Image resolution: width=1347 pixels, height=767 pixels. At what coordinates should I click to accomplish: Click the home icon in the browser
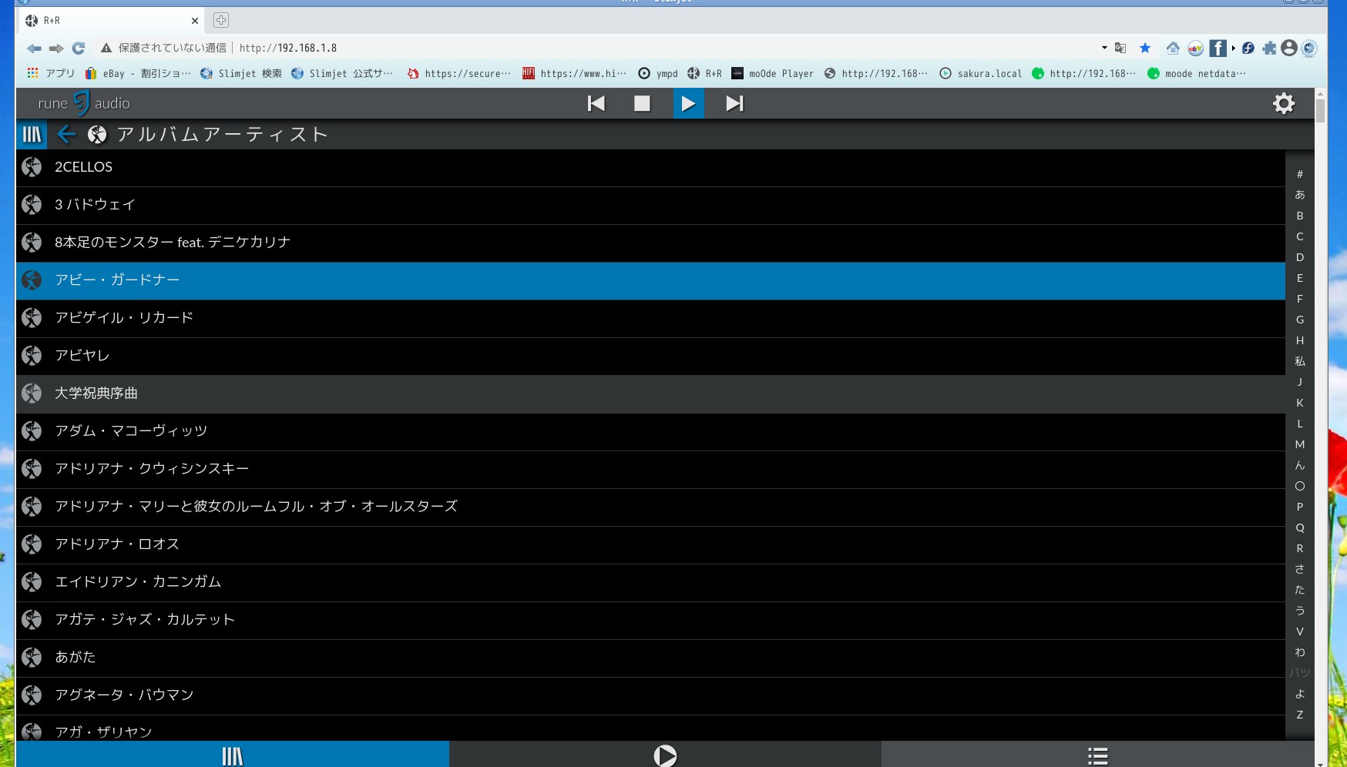(1173, 48)
